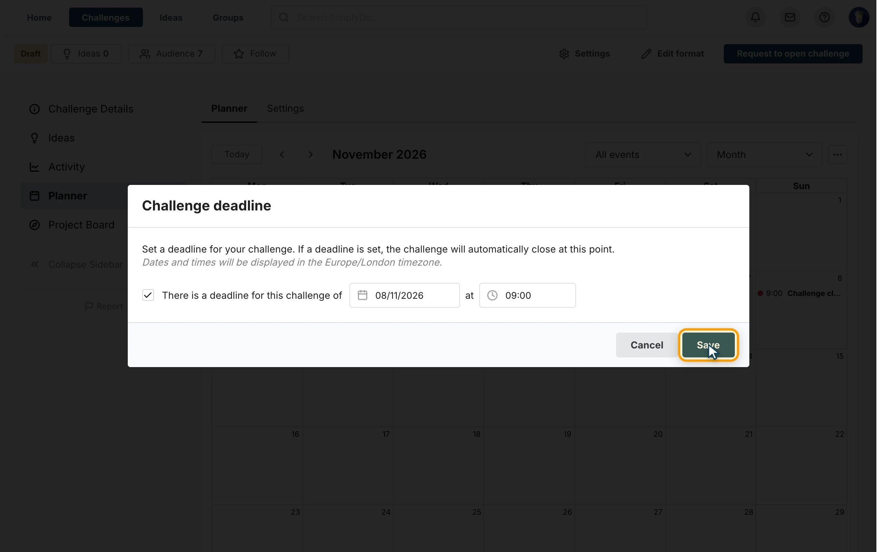
Task: Cancel the deadline dialog
Action: [x=646, y=345]
